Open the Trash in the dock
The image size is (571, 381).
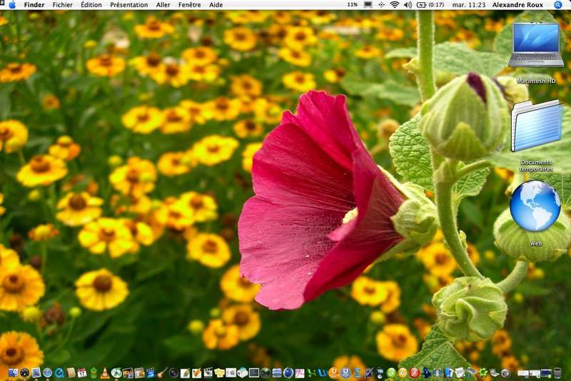[557, 372]
